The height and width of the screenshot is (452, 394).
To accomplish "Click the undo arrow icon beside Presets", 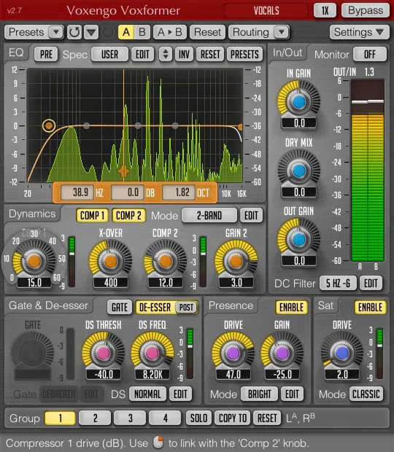I will coord(74,32).
